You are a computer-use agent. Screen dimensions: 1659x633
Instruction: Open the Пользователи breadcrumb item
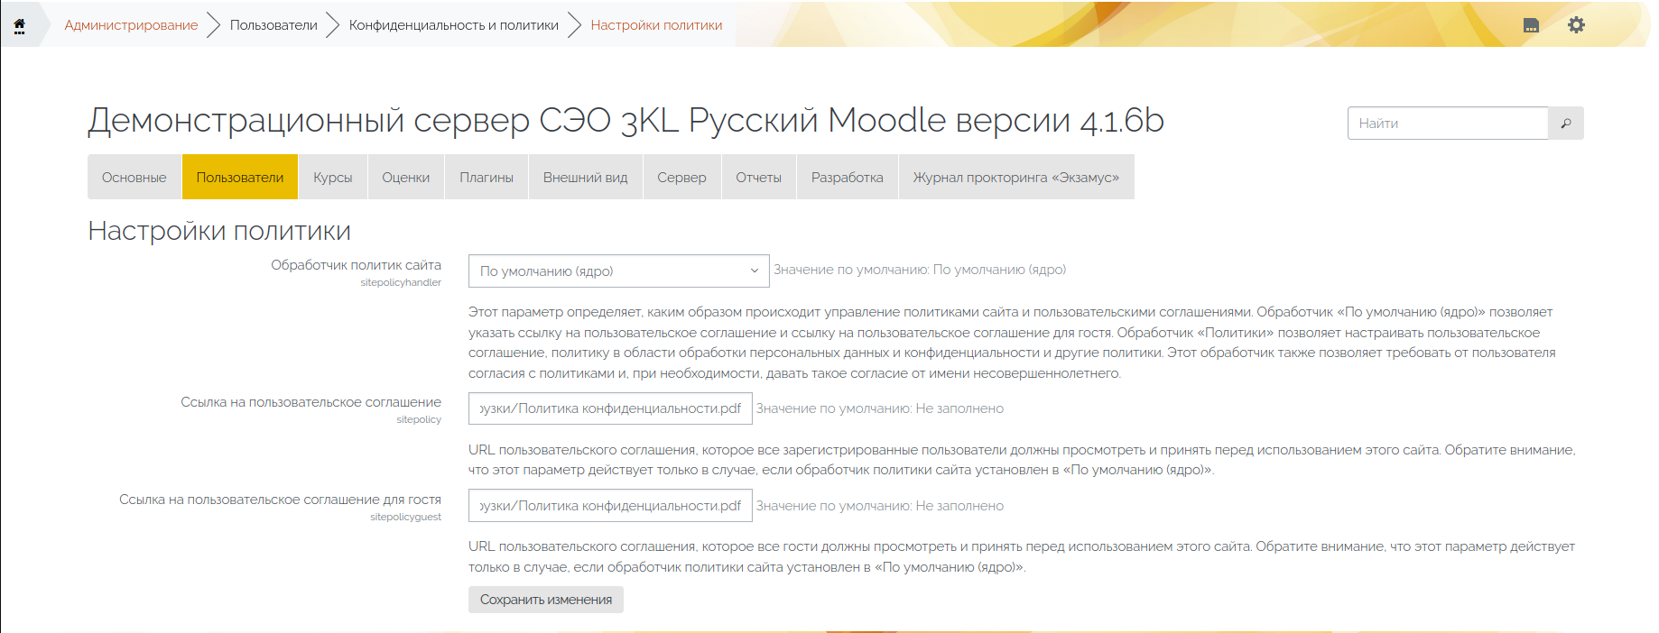[273, 25]
